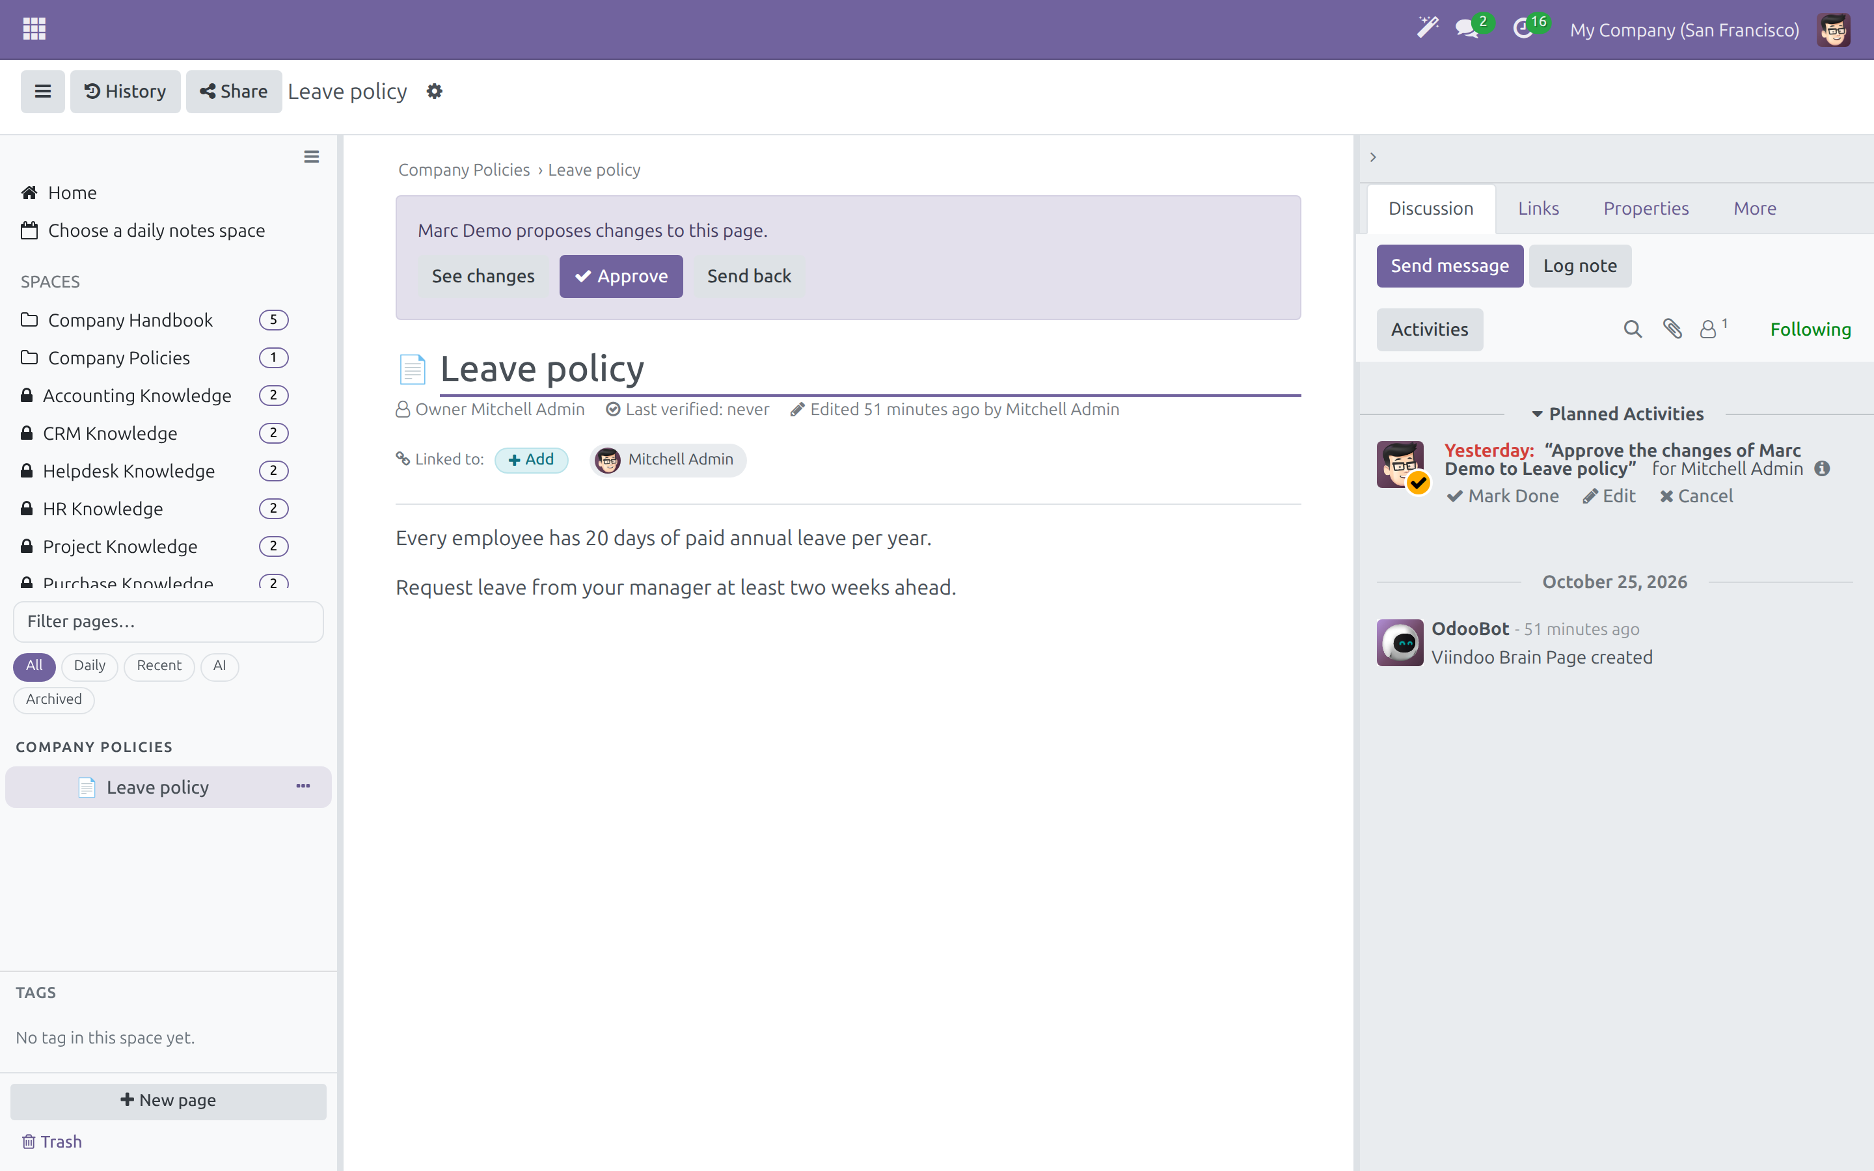Click the Filter pages input field
The width and height of the screenshot is (1874, 1171).
(x=168, y=621)
